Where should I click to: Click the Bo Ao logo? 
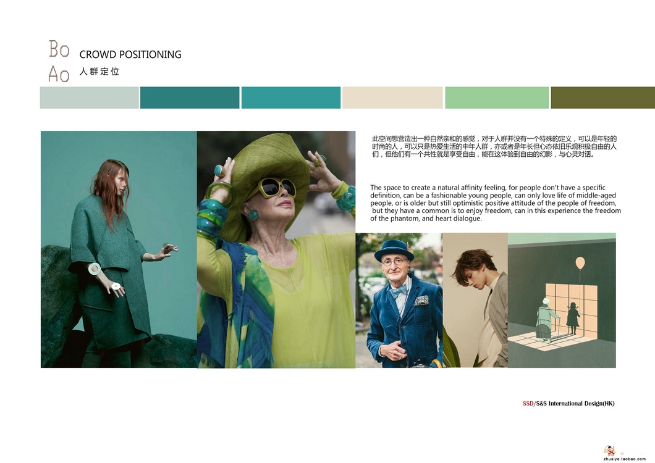pos(59,61)
